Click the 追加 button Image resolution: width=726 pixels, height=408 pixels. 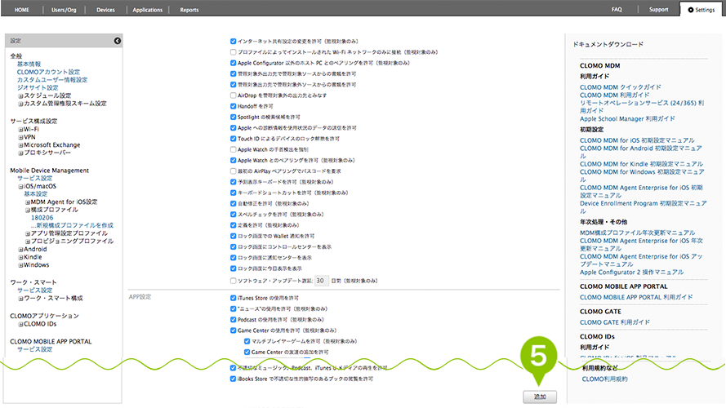(540, 397)
